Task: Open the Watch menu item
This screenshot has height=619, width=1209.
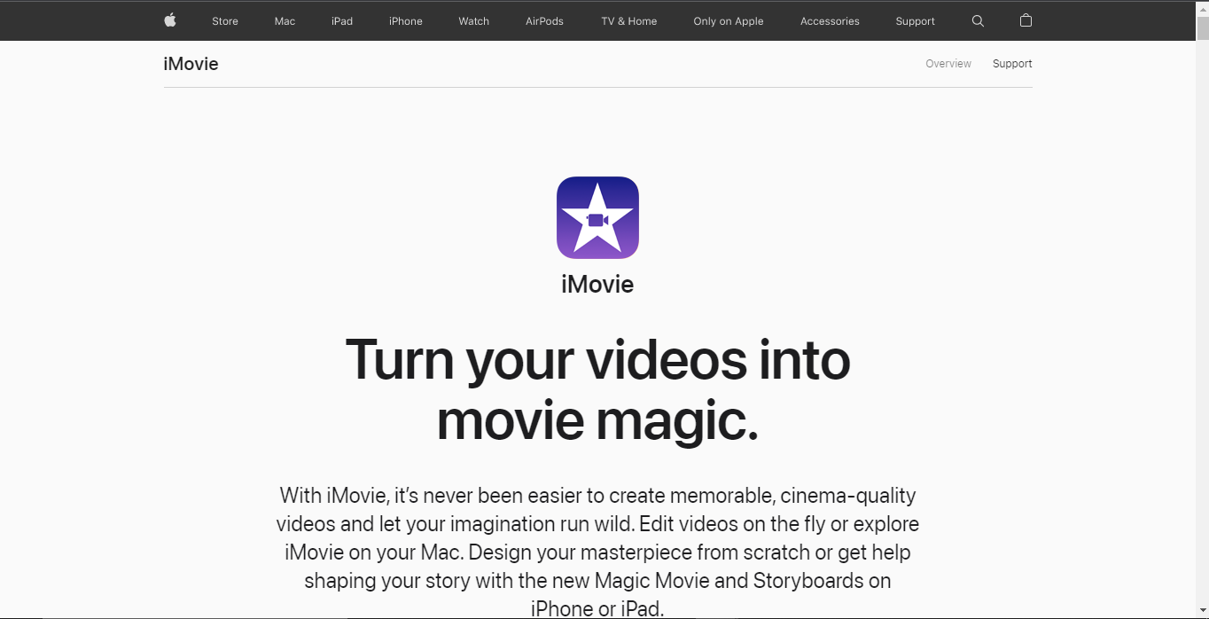Action: pyautogui.click(x=474, y=21)
